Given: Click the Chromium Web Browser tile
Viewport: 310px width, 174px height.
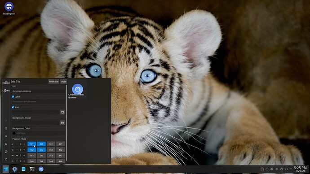Looking at the screenshot, I should 77,91.
